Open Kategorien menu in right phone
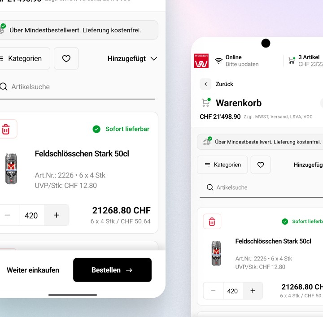The image size is (323, 317). 222,165
